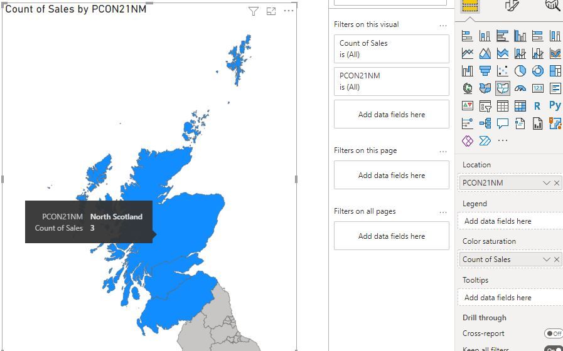
Task: Remove PCON21NM from the Location well
Action: [x=557, y=183]
